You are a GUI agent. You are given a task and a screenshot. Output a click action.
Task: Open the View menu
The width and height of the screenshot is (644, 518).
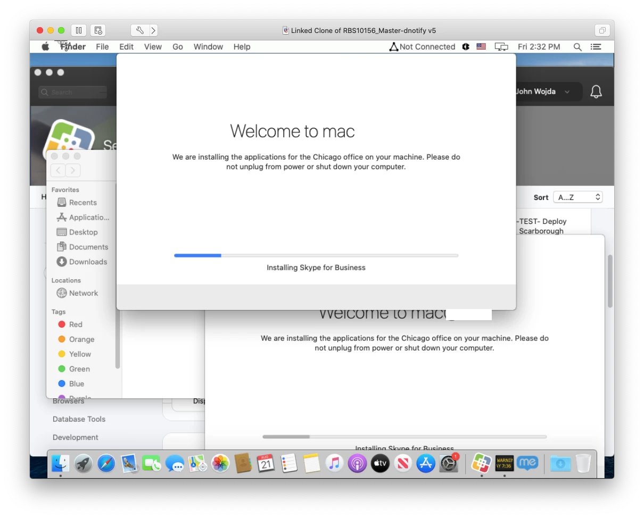point(153,47)
